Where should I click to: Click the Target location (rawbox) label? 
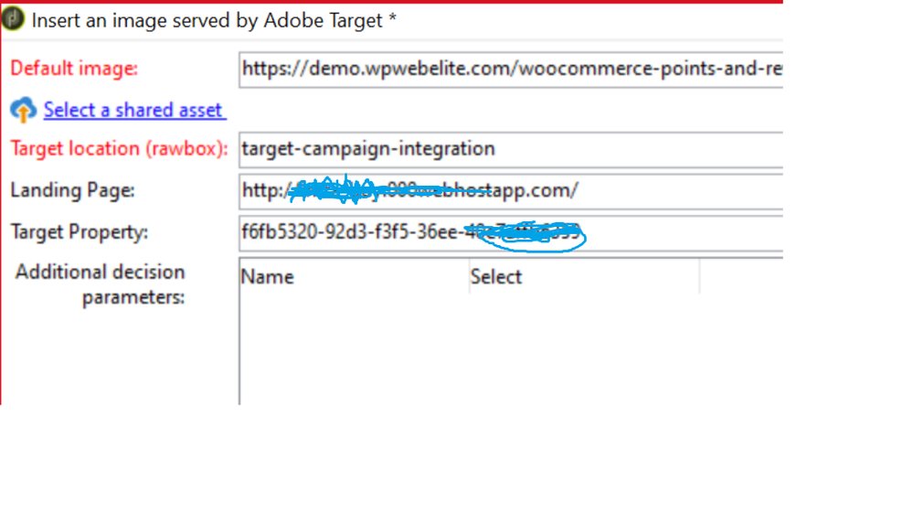coord(119,148)
